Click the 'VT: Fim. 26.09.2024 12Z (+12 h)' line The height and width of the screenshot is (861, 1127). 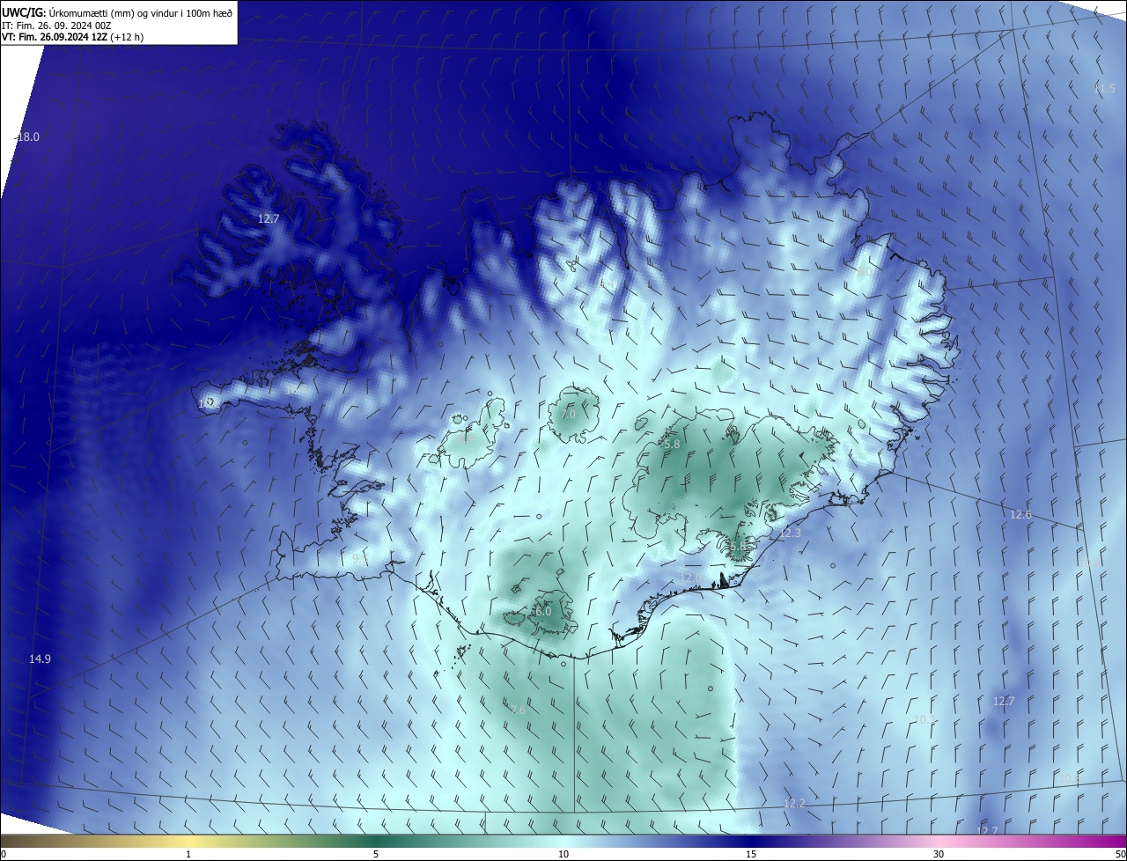point(73,37)
